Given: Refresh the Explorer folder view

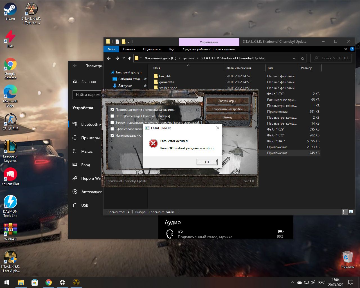Looking at the screenshot, I should pyautogui.click(x=303, y=58).
